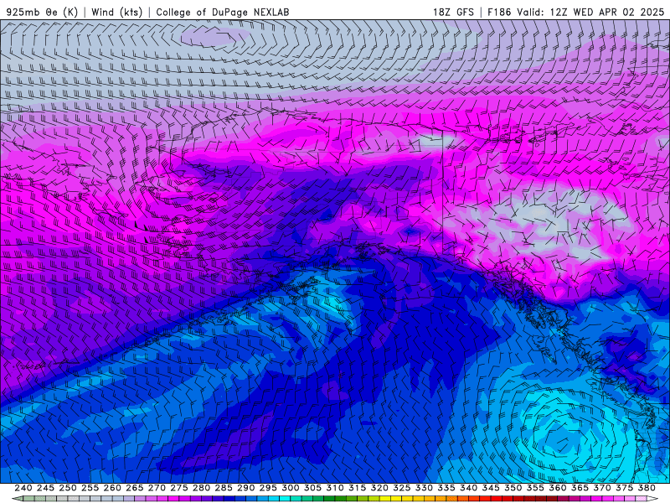The image size is (670, 503).
Task: Click the 335 value on the color scale
Action: (x=446, y=488)
